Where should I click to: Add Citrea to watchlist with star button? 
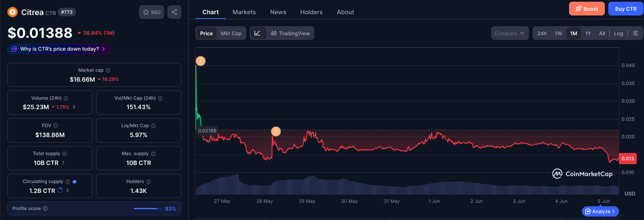(x=151, y=12)
